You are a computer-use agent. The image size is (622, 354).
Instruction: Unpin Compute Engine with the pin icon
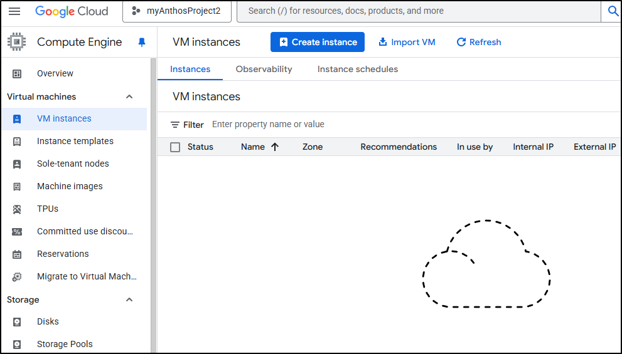(x=142, y=43)
